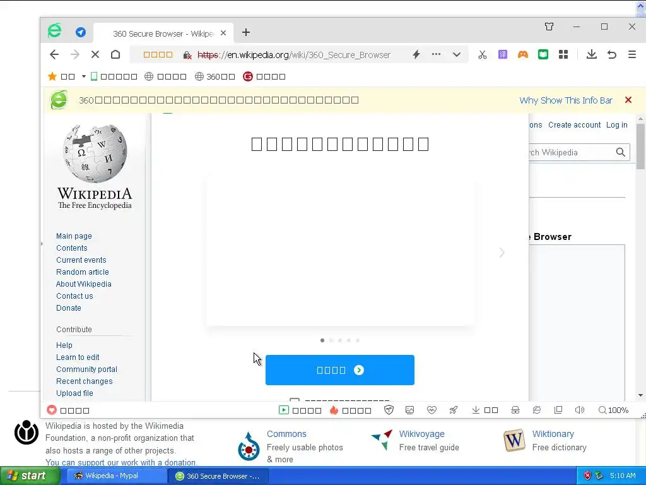Viewport: 646px width, 485px height.
Task: Click the red heart icon in status bar
Action: pos(52,410)
